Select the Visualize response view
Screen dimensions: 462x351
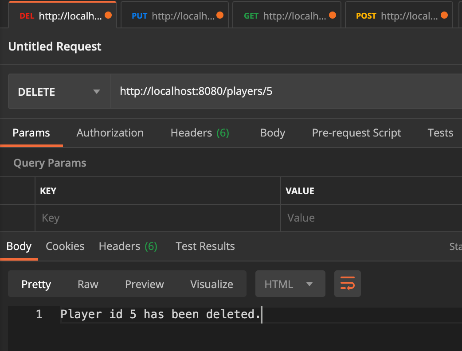pyautogui.click(x=211, y=284)
